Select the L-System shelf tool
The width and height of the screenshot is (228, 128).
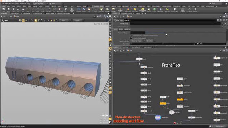click(79, 10)
